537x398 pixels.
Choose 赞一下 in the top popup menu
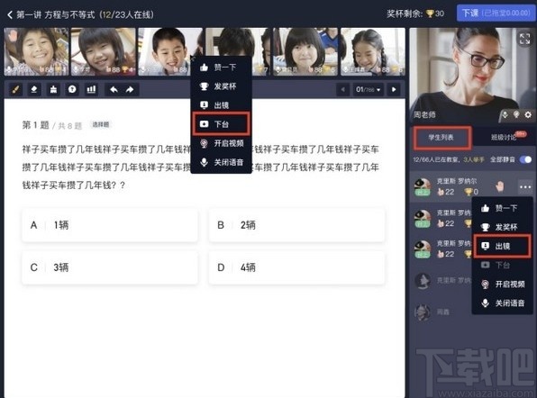(222, 67)
